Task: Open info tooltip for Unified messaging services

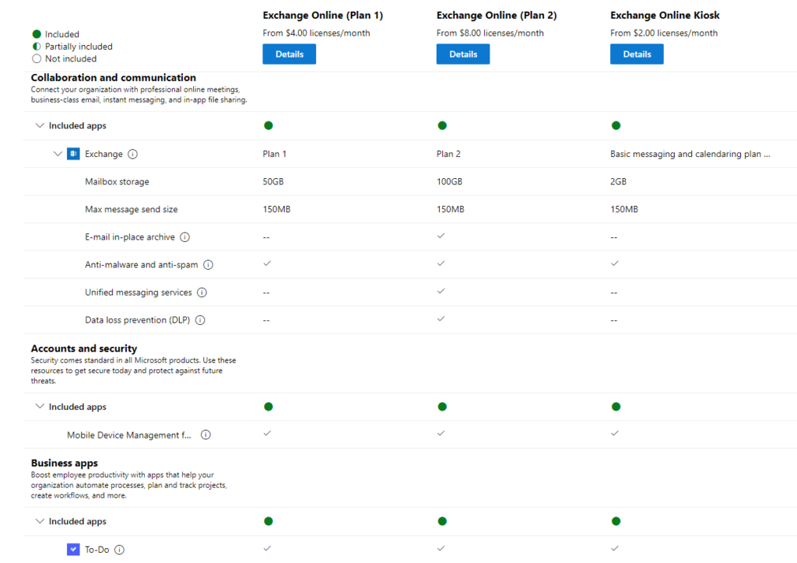Action: pyautogui.click(x=202, y=292)
